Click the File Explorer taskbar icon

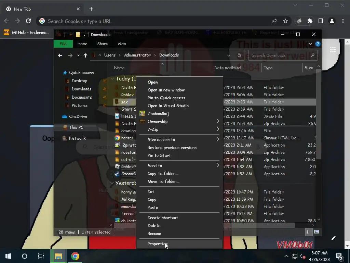[x=58, y=256]
